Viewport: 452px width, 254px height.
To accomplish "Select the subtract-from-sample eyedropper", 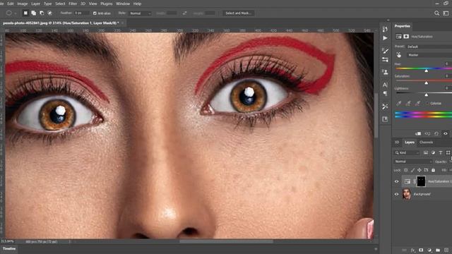I will [417, 103].
